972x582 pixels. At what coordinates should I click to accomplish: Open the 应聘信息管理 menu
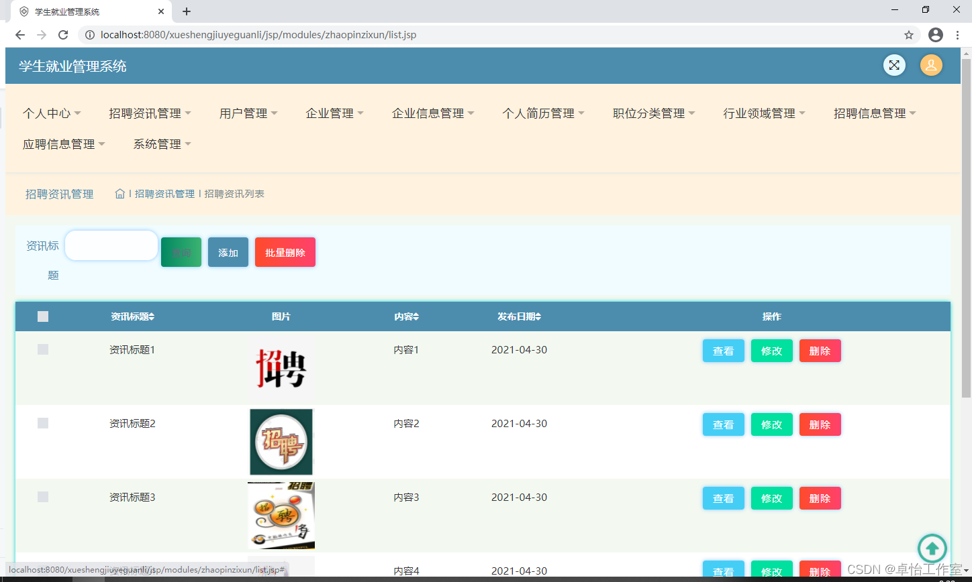click(64, 144)
